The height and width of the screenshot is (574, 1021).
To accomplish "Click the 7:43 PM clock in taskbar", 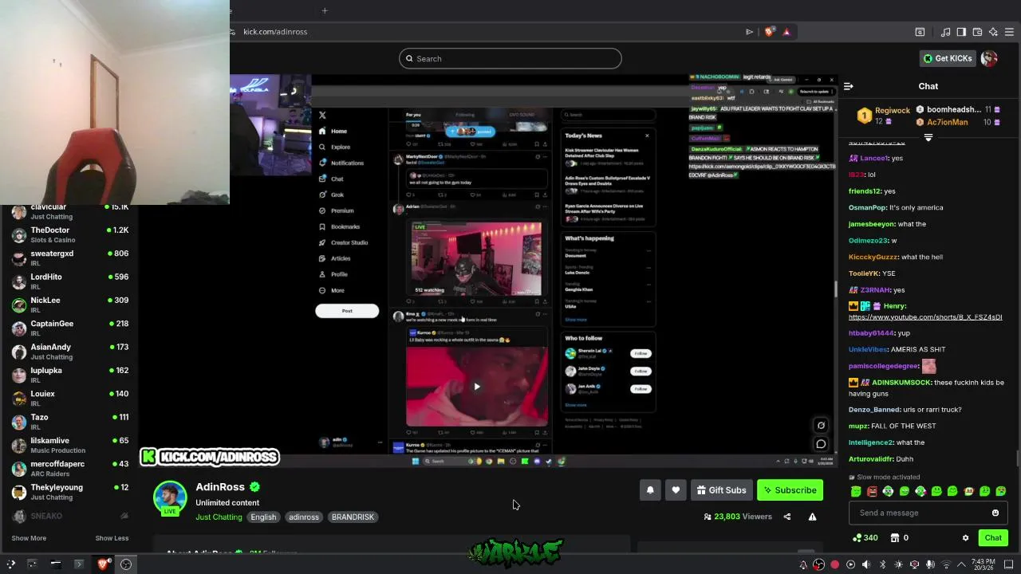I will coord(984,564).
